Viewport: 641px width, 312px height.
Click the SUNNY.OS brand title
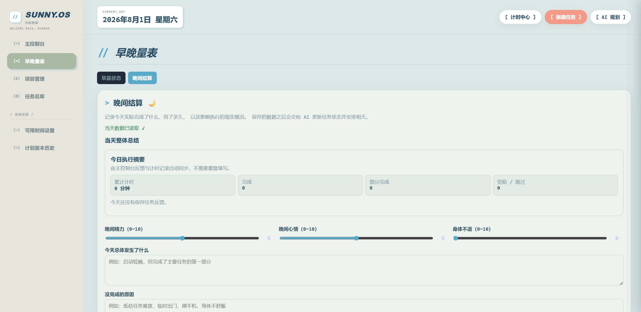pyautogui.click(x=48, y=15)
